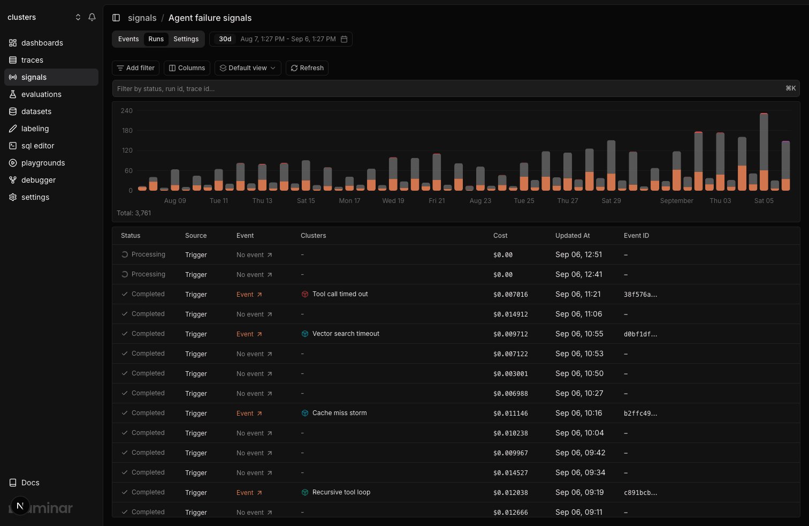
Task: Open the project switcher chevrons
Action: click(x=78, y=17)
